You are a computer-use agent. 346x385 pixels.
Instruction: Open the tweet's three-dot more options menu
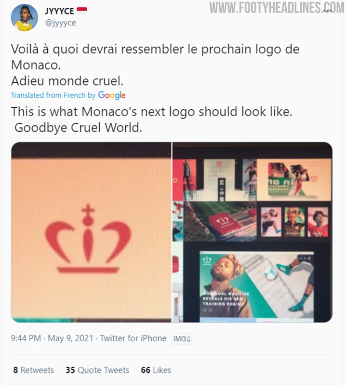tap(327, 11)
